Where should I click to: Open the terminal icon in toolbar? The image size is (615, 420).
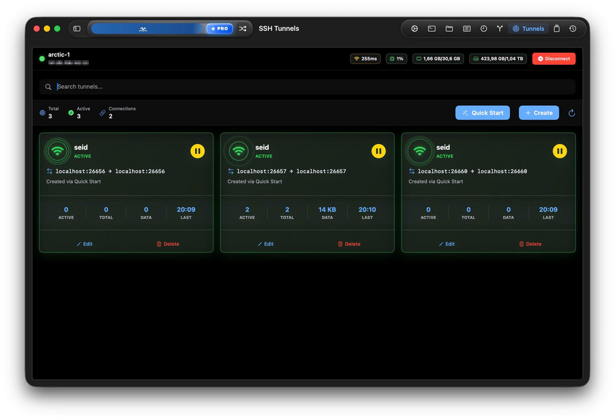[431, 29]
